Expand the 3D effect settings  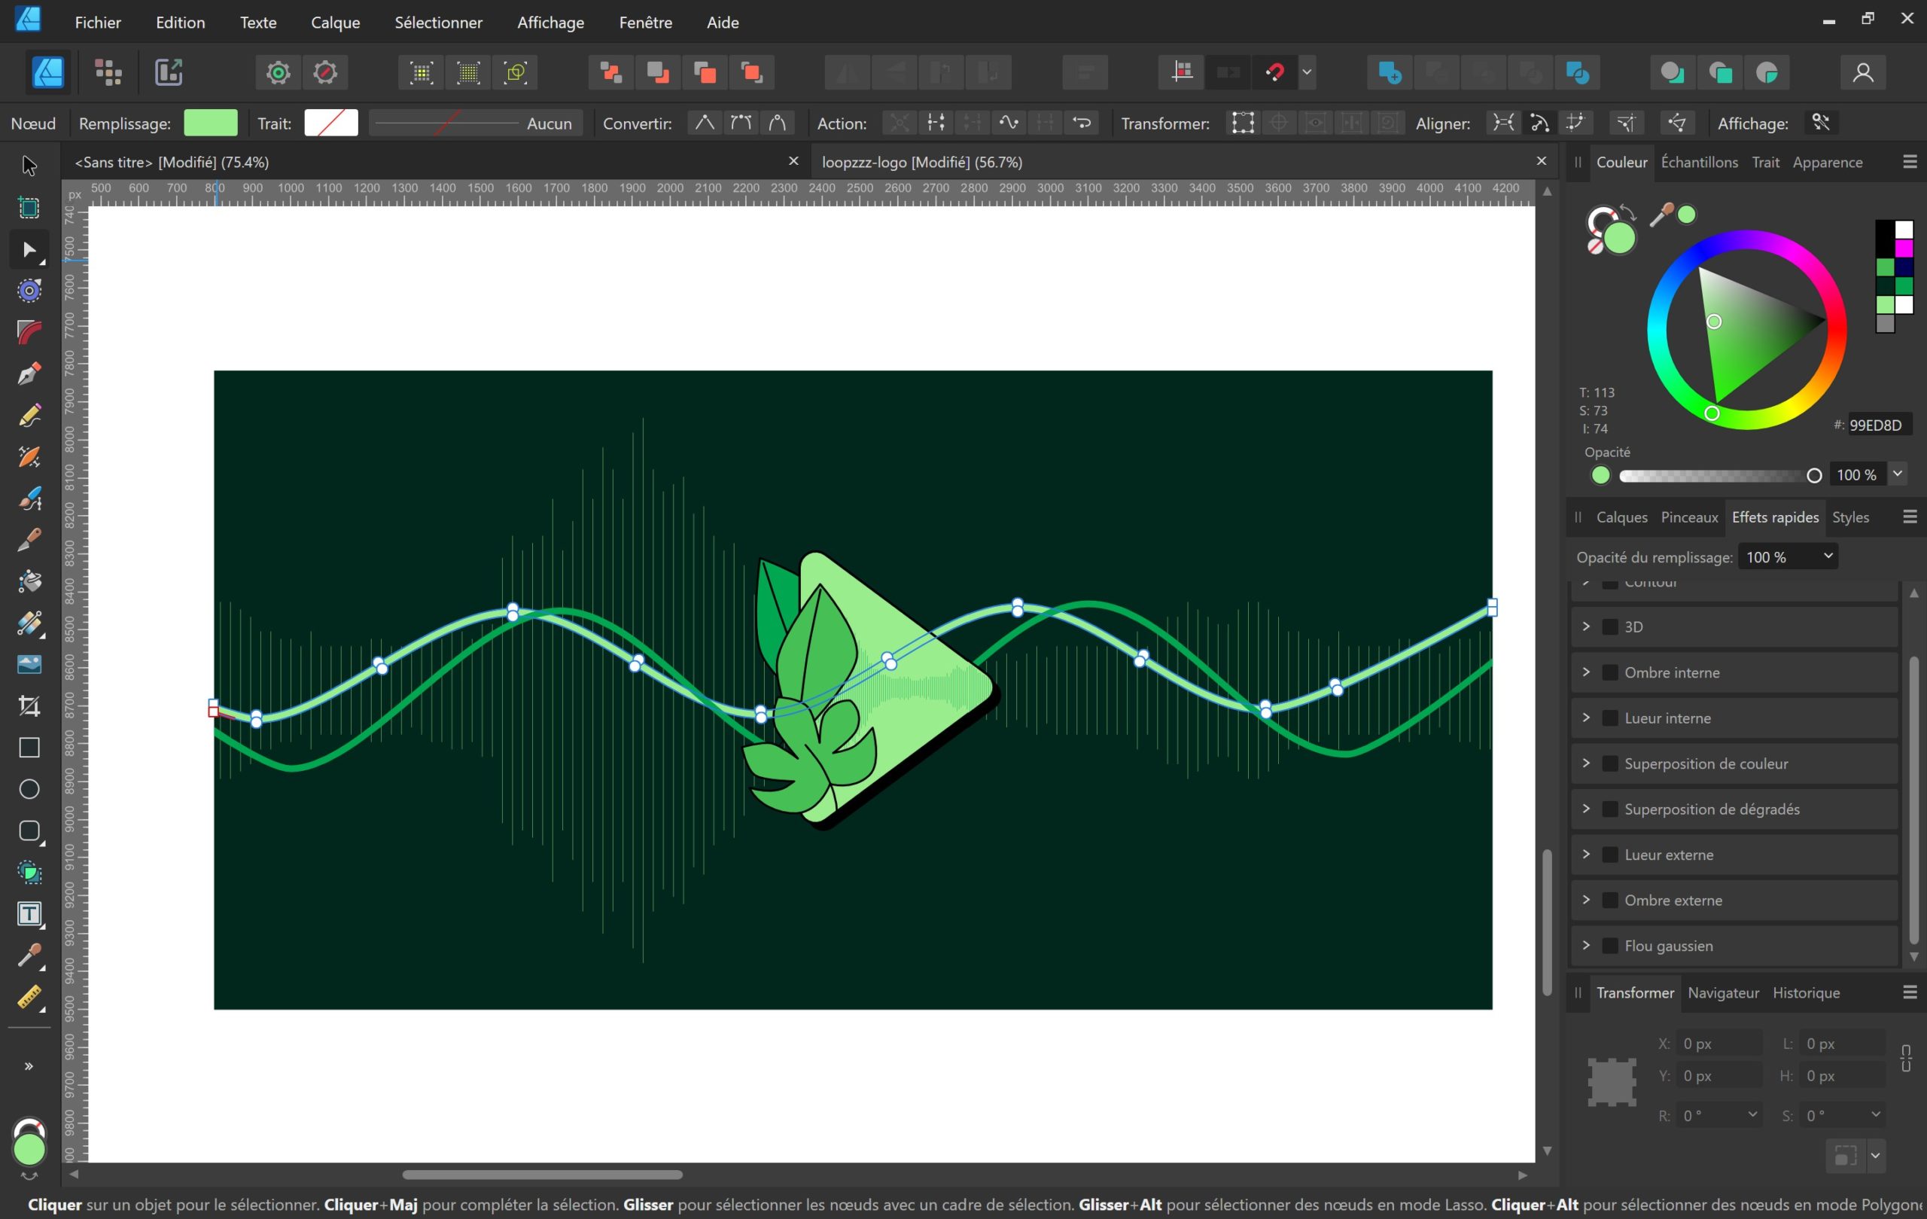(1586, 626)
